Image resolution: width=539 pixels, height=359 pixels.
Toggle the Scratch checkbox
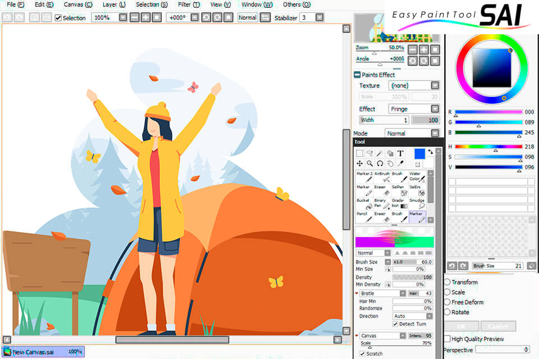(x=362, y=353)
